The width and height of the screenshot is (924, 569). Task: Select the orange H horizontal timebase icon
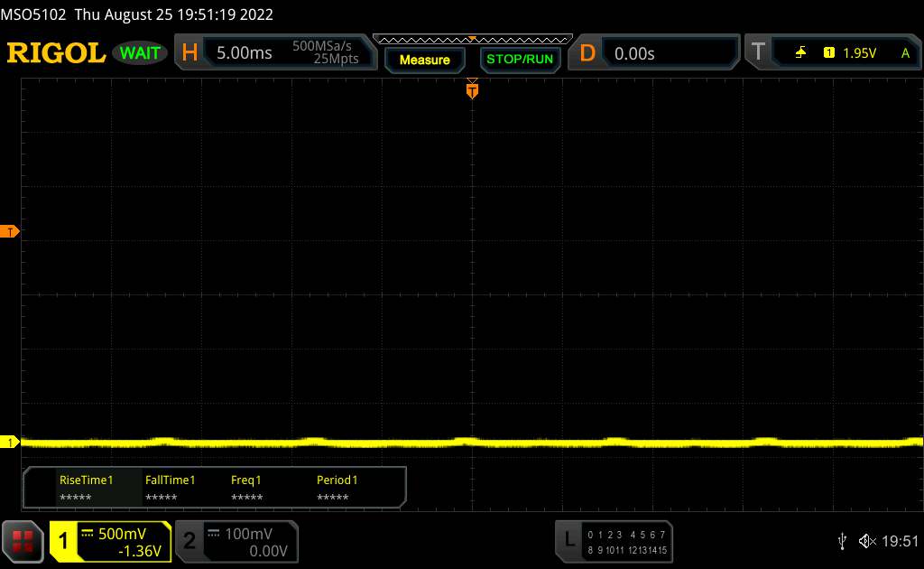[x=189, y=53]
